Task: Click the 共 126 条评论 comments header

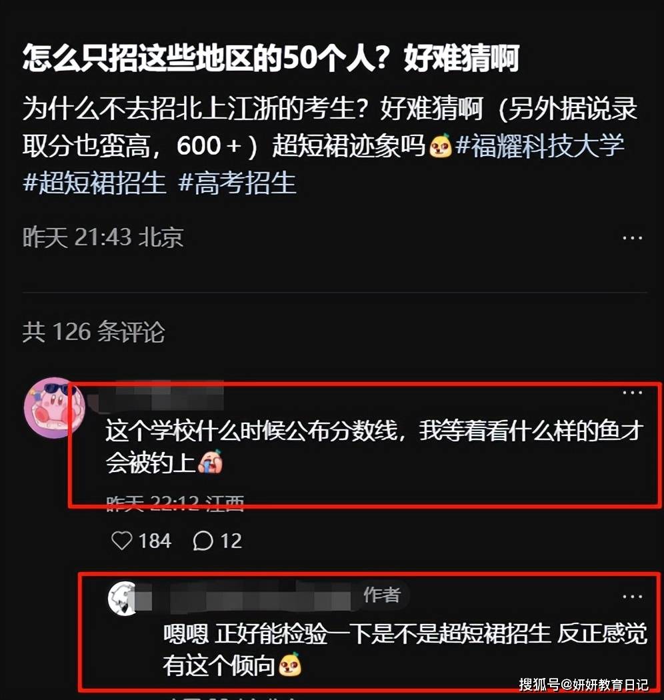Action: (94, 332)
